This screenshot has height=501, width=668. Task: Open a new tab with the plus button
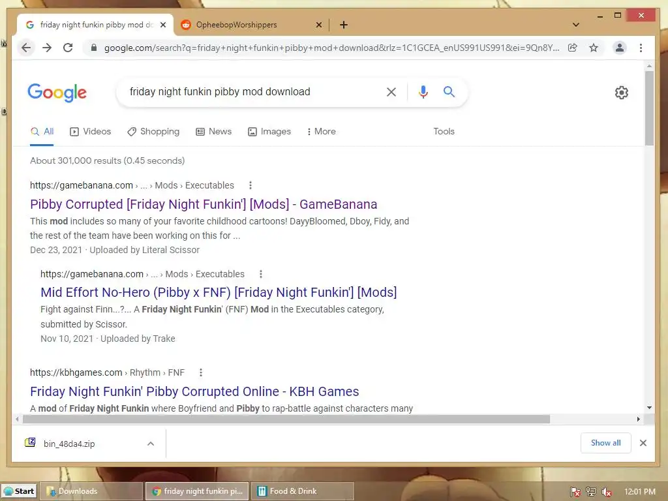(x=343, y=25)
